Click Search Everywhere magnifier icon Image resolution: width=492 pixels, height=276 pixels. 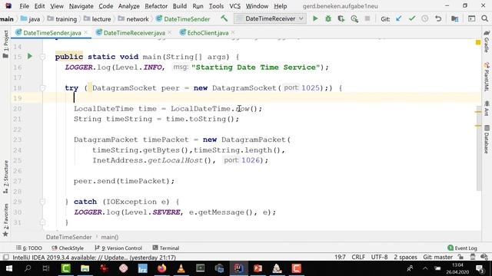pyautogui.click(x=485, y=18)
